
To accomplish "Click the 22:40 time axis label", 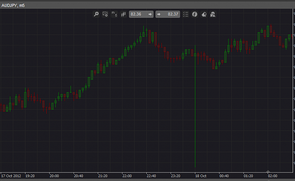I will tap(151, 176).
